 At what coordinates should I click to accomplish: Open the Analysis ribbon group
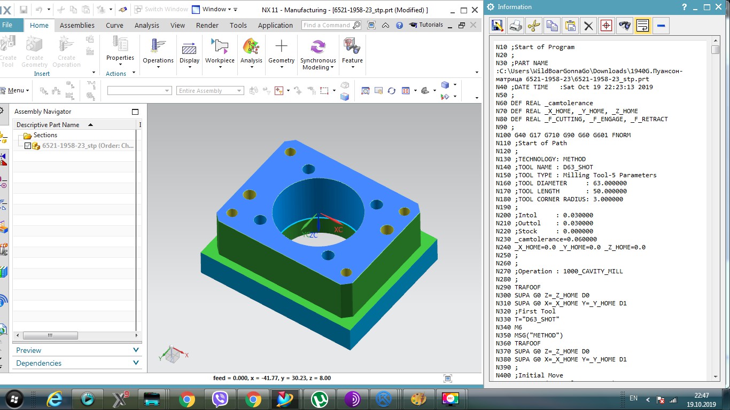(x=251, y=54)
